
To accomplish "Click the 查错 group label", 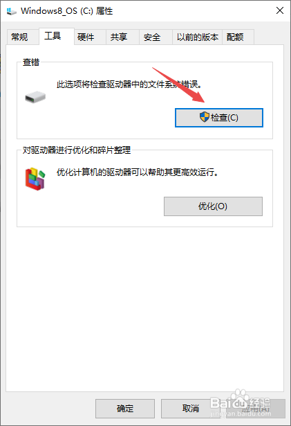I will click(x=31, y=62).
